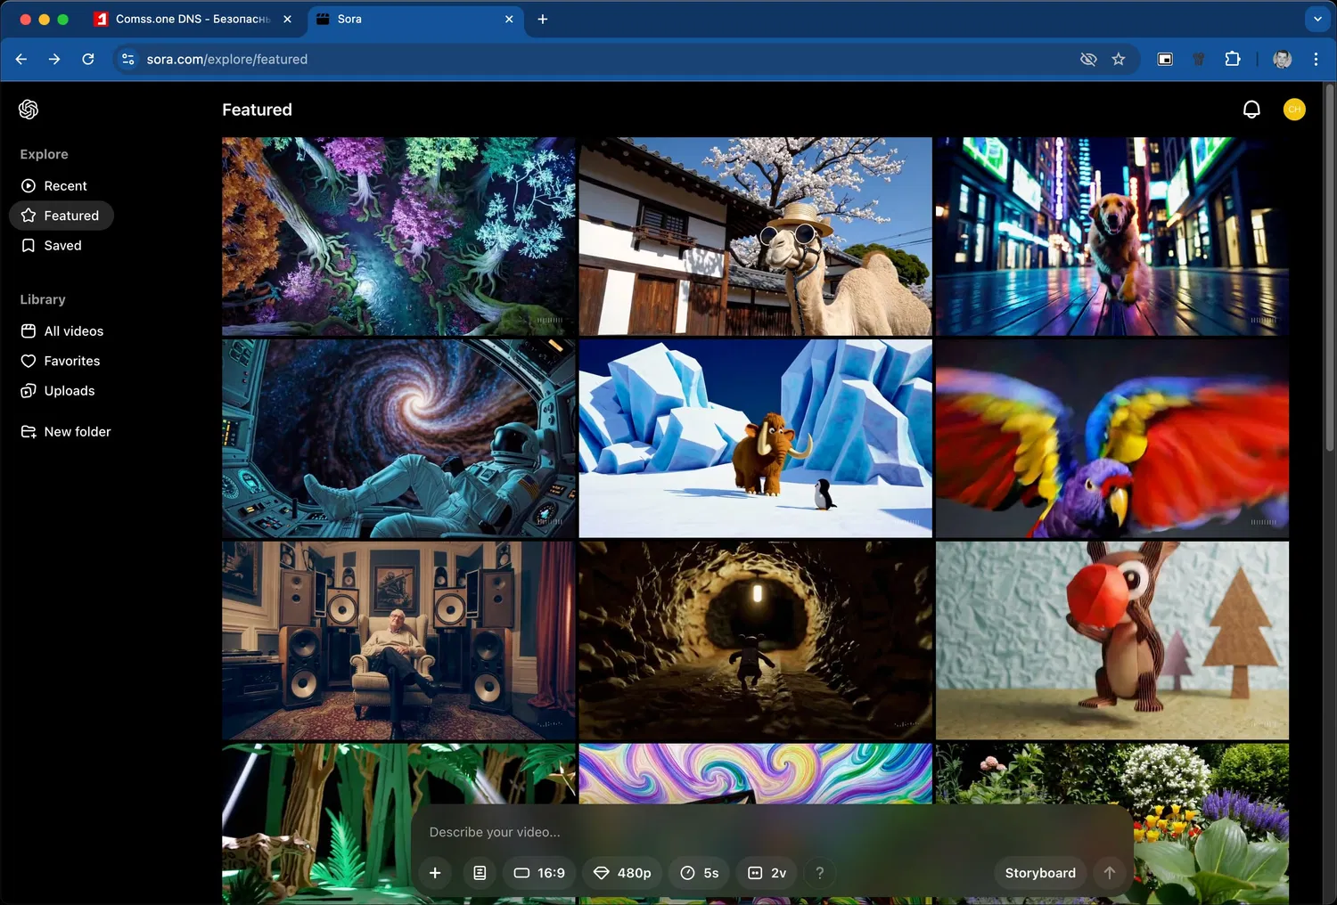
Task: Open the help question mark icon
Action: [x=819, y=873]
